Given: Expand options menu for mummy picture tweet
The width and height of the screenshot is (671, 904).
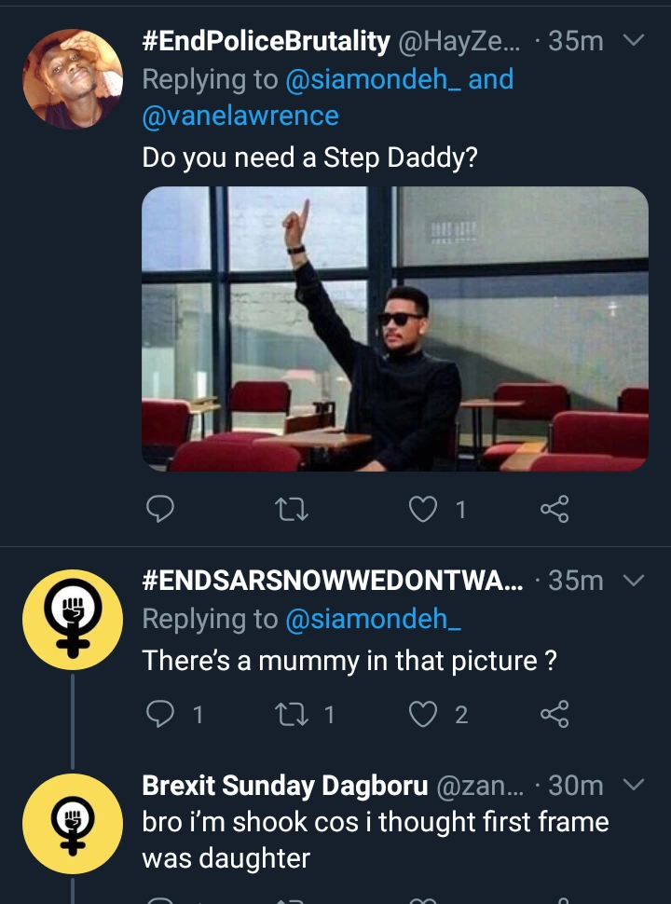Looking at the screenshot, I should 633,581.
